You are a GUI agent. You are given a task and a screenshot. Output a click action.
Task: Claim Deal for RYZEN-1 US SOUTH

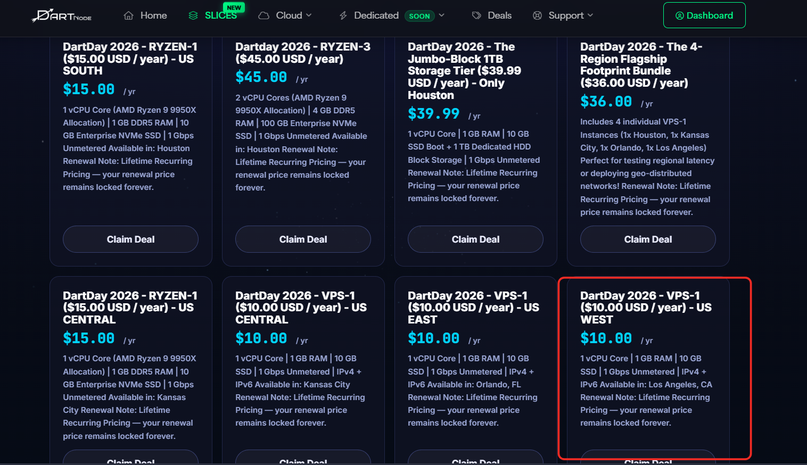[130, 239]
